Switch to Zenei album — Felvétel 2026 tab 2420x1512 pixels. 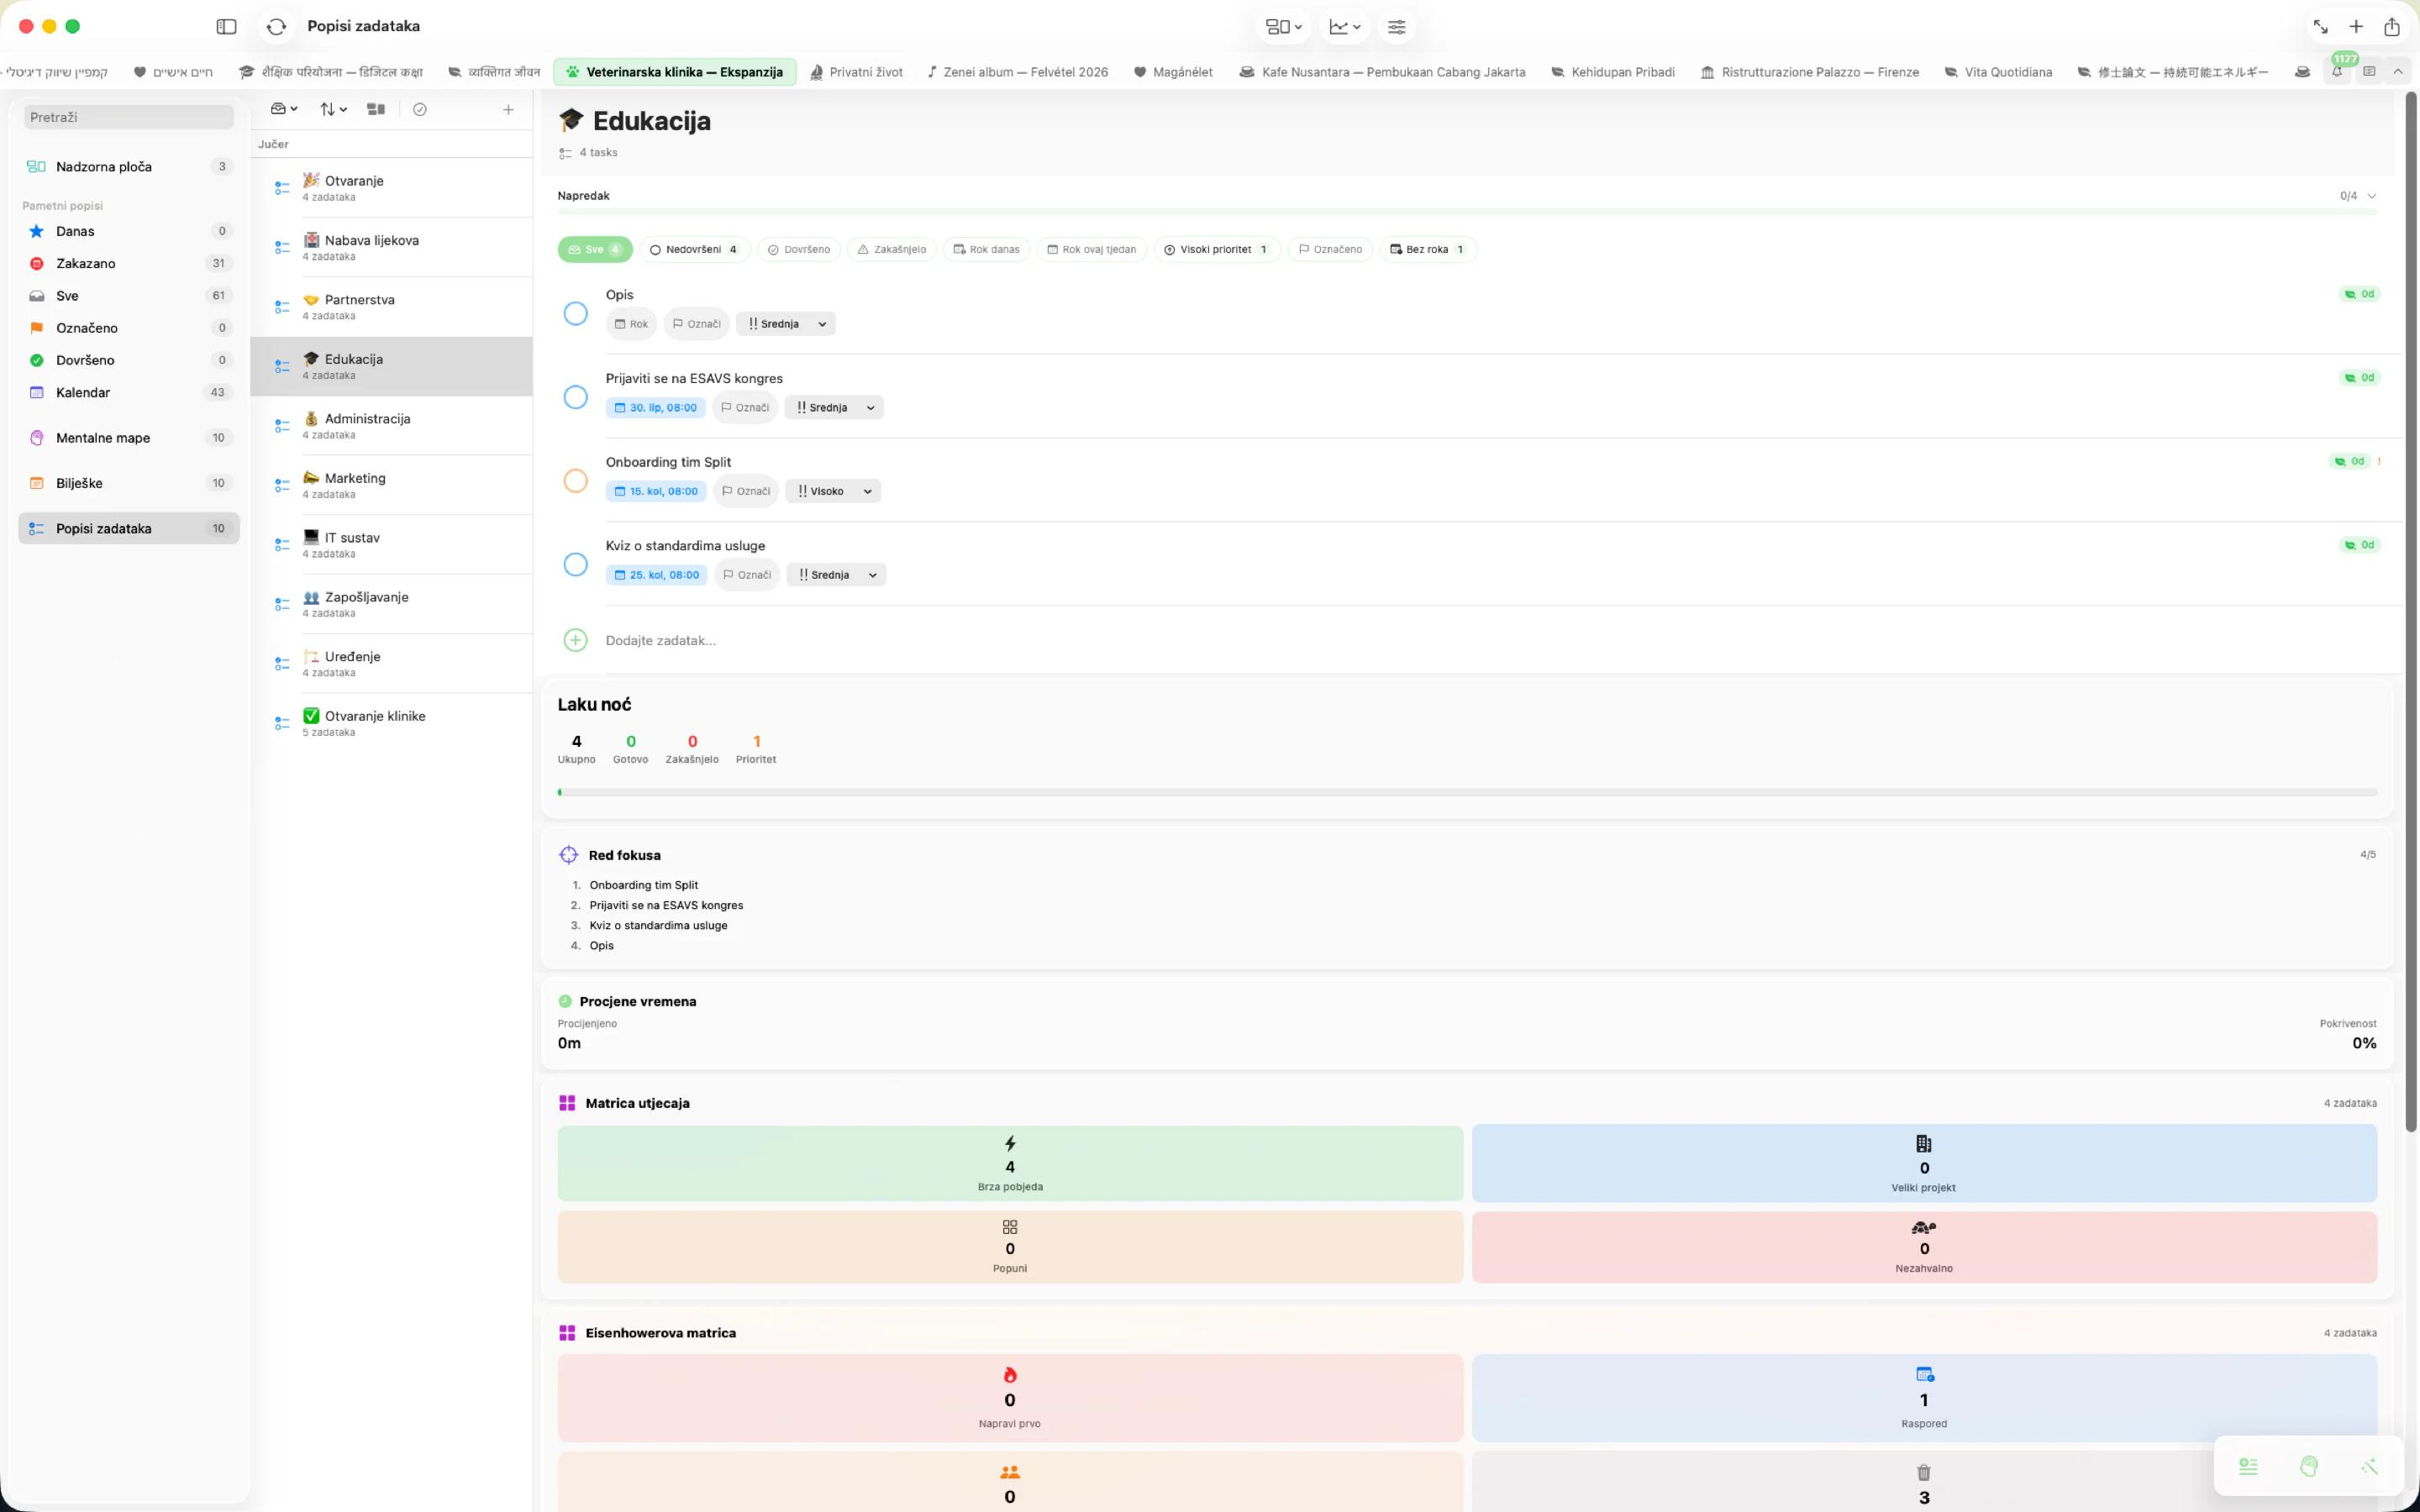click(x=1018, y=72)
